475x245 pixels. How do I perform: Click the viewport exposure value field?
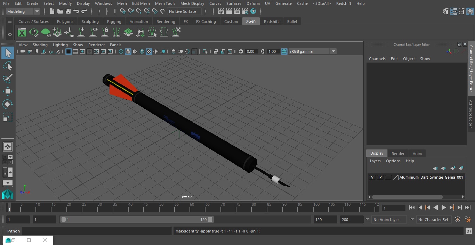tap(251, 51)
